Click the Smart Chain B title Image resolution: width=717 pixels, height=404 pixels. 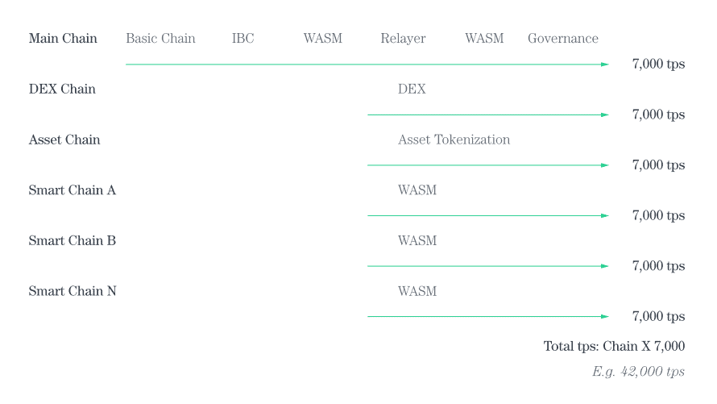(73, 240)
